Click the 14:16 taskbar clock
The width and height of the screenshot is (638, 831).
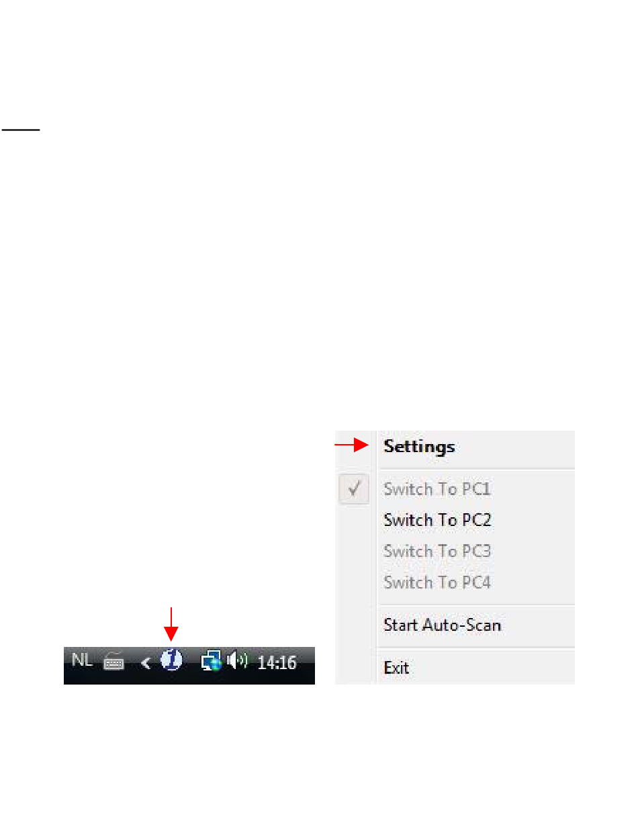pos(277,663)
